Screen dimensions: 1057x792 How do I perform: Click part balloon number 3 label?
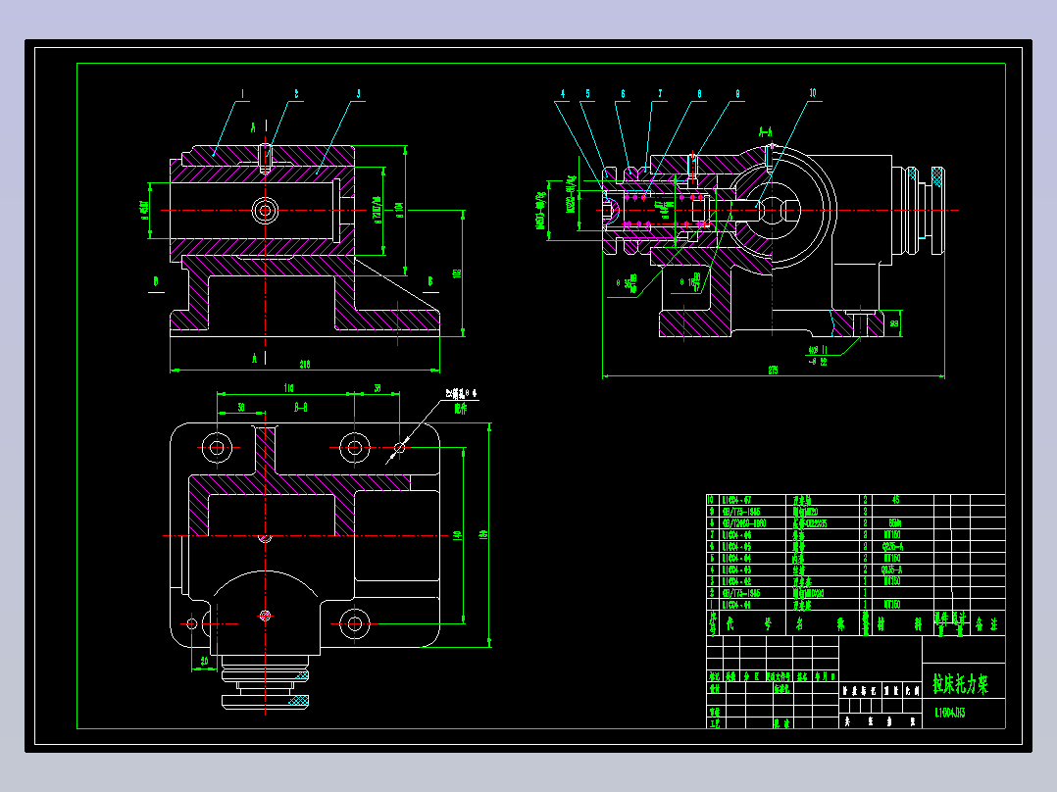pos(358,94)
